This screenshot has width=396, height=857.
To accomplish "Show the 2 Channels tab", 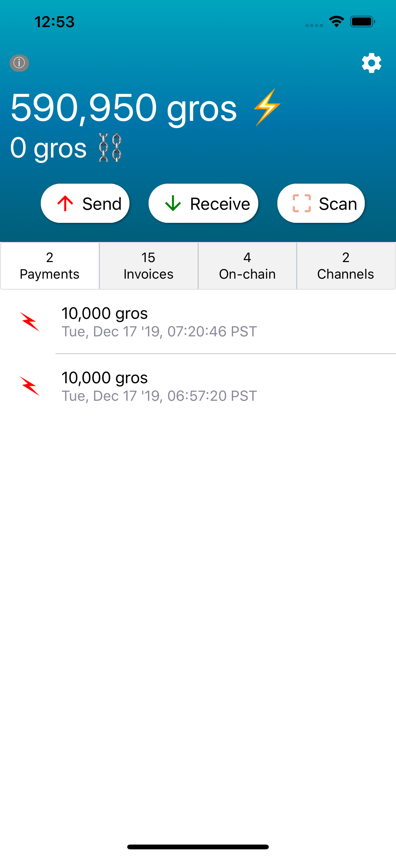I will pyautogui.click(x=346, y=266).
